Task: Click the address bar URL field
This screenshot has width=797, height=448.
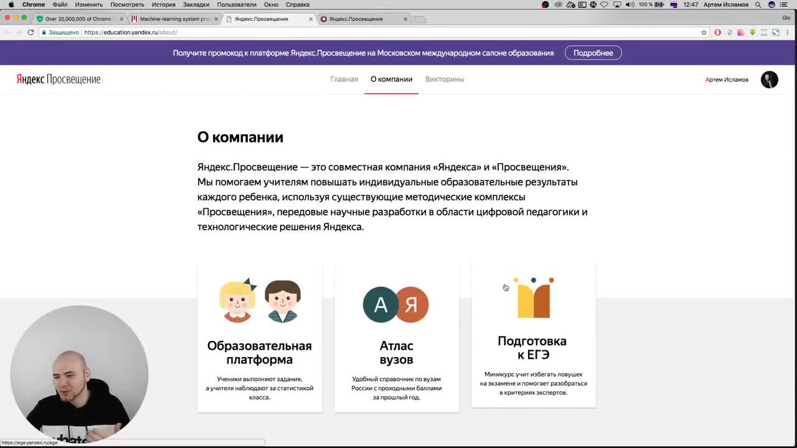Action: 374,32
